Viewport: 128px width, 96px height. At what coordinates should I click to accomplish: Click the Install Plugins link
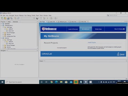92,42
